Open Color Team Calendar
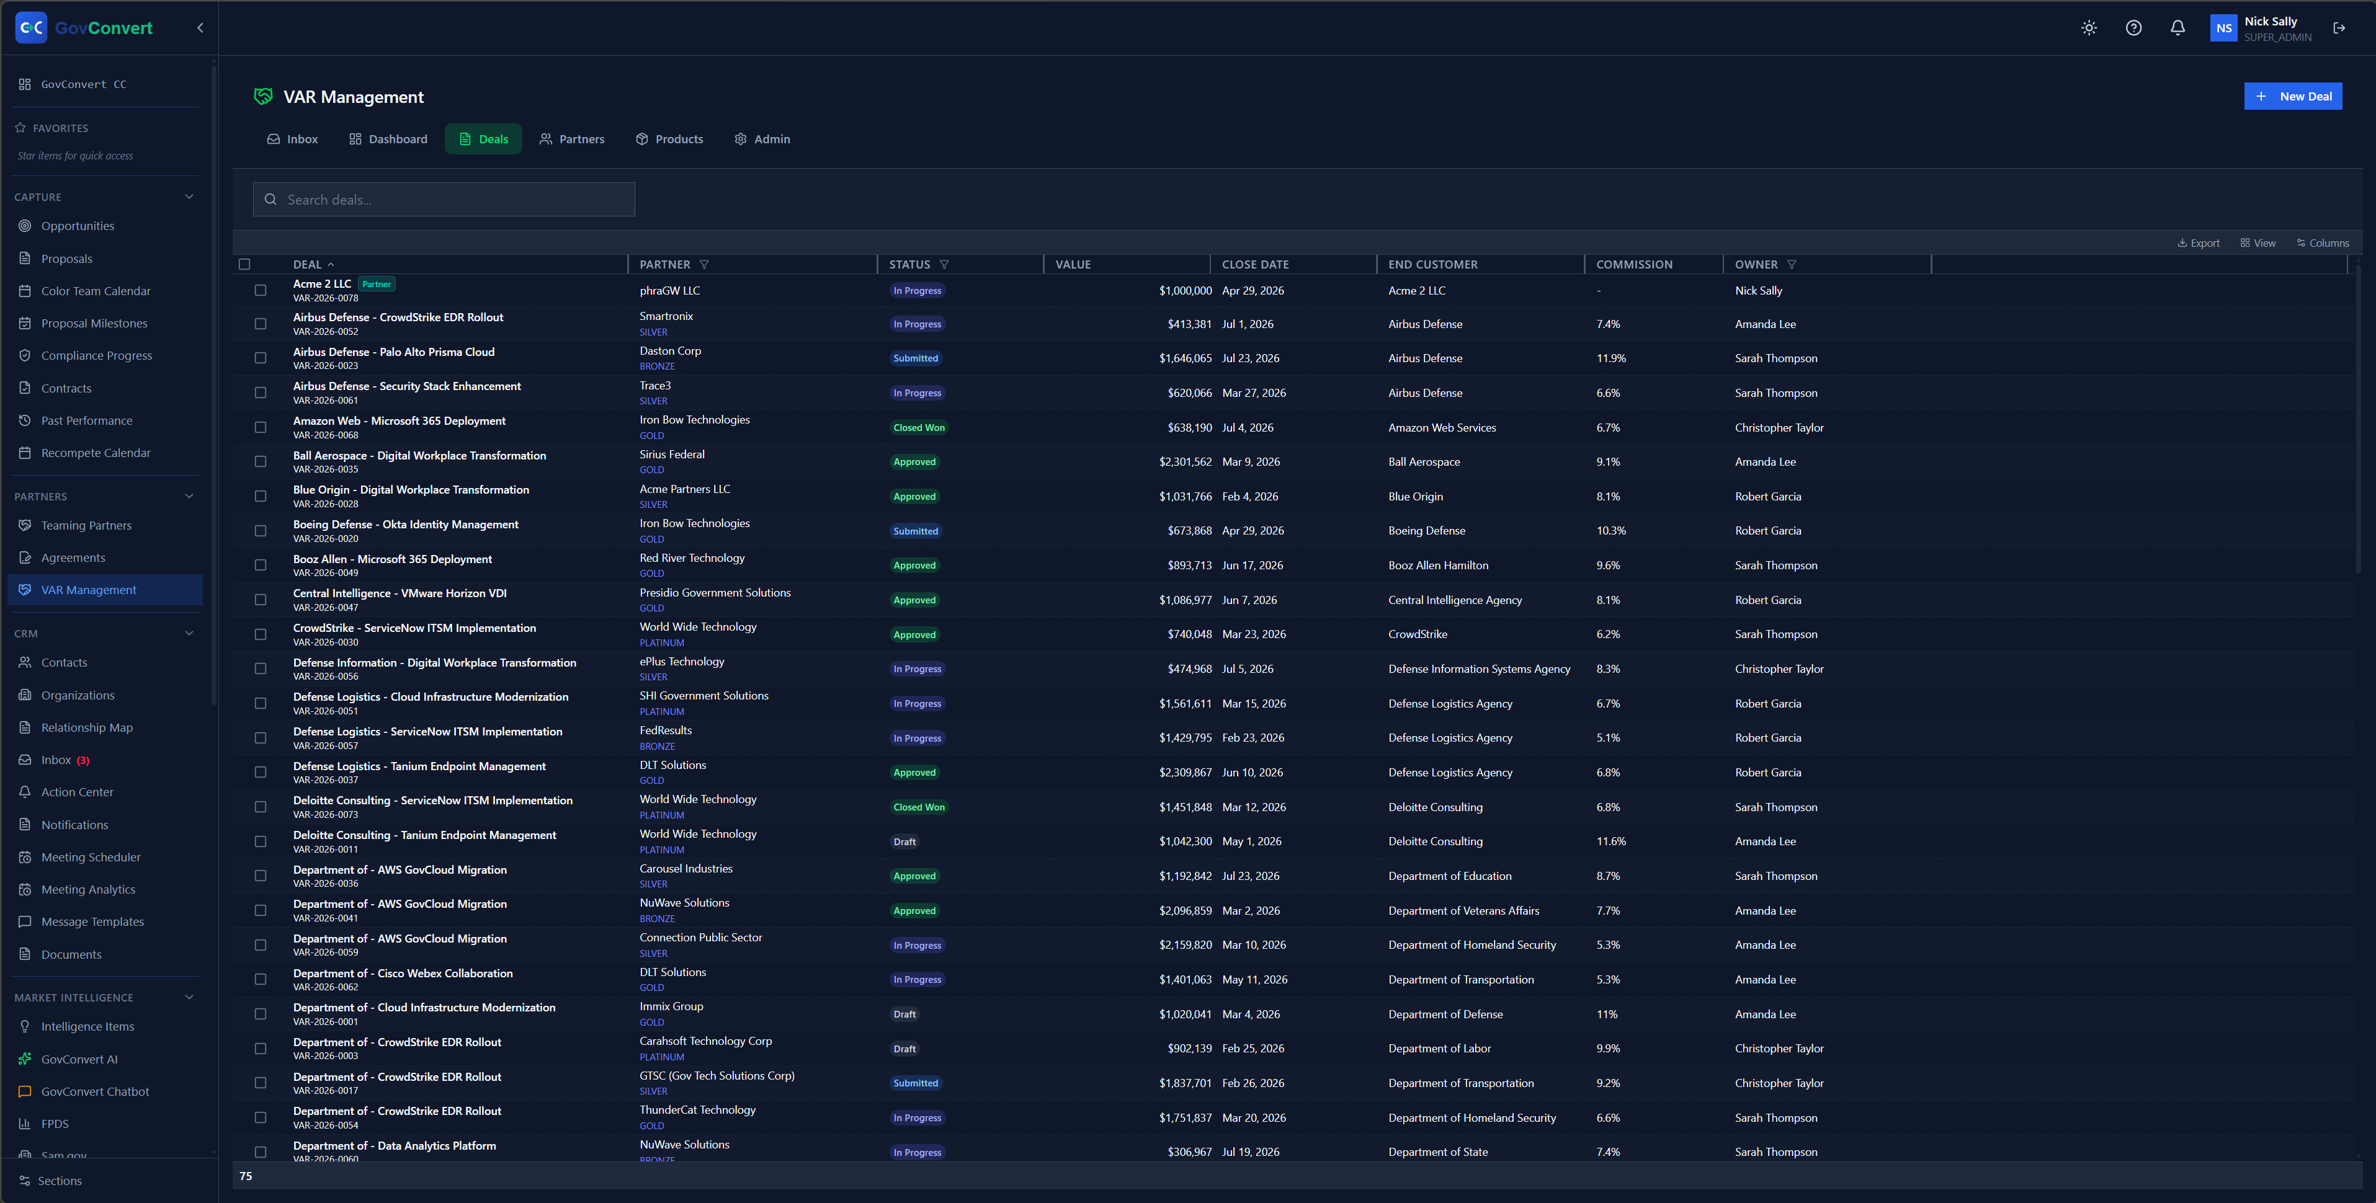The height and width of the screenshot is (1203, 2376). [x=96, y=291]
